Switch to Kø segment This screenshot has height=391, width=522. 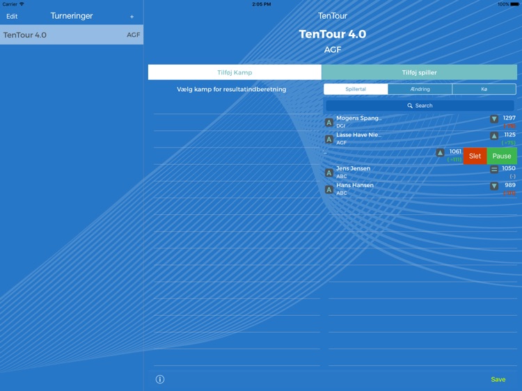[484, 89]
